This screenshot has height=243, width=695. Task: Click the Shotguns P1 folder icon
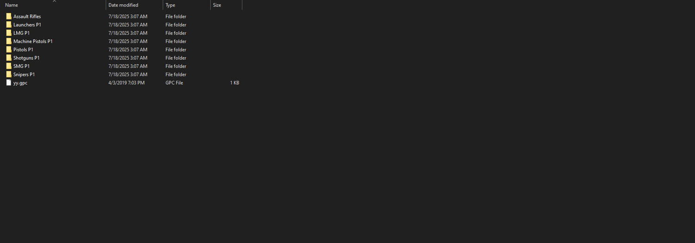(x=8, y=58)
